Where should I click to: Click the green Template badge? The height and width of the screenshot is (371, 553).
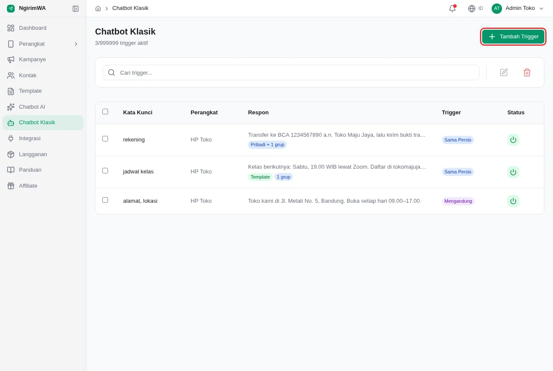click(x=260, y=177)
